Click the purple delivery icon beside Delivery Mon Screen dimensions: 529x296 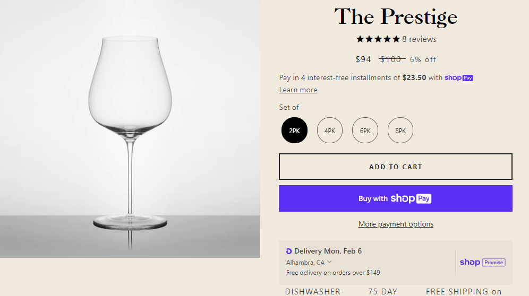(x=289, y=251)
